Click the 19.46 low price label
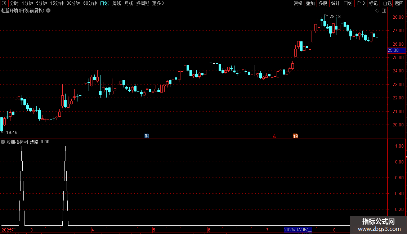This screenshot has width=407, height=234. (x=12, y=132)
